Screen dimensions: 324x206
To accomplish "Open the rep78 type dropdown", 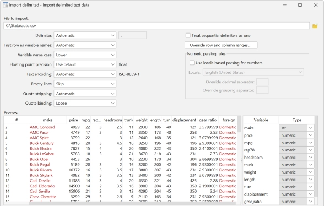I will point(296,150).
